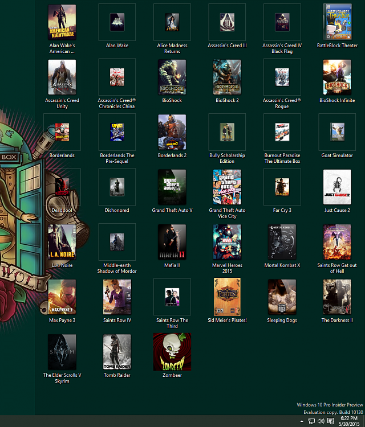Click the Alice Madness Returns shortcut
This screenshot has width=365, height=427.
172,22
